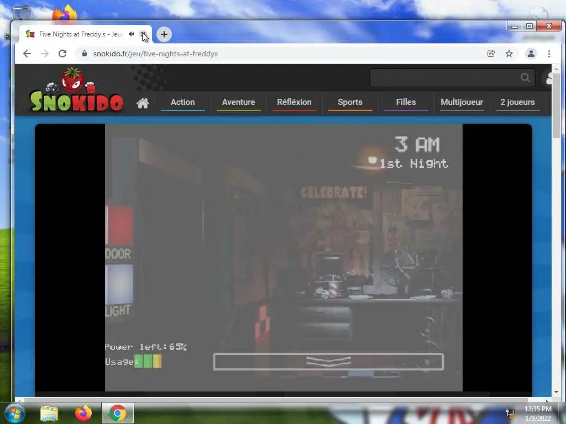
Task: Click the network tray icon
Action: [510, 413]
